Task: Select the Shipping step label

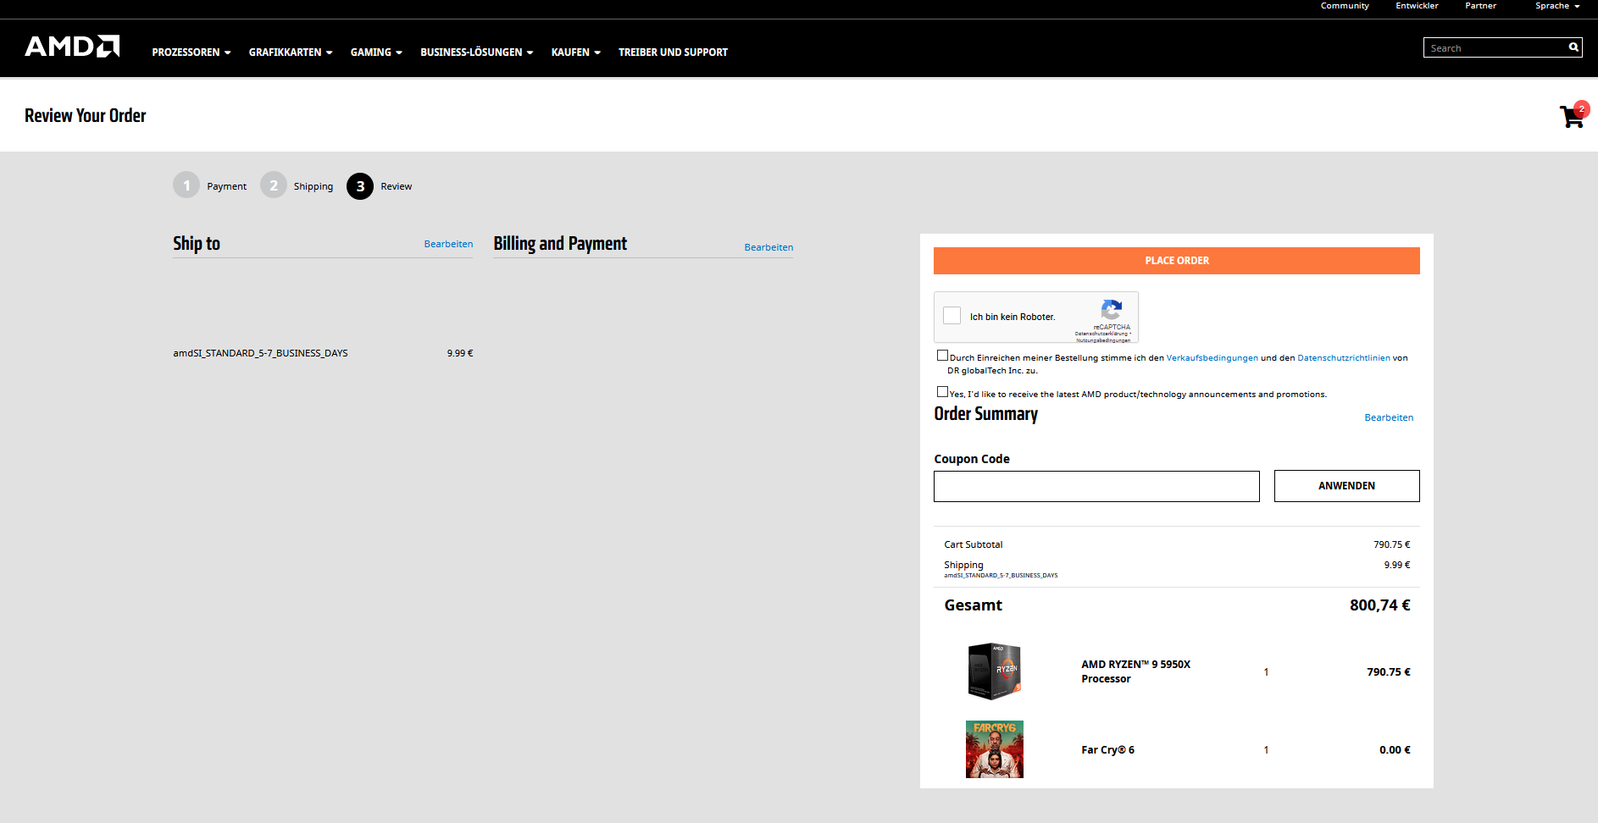Action: coord(313,186)
